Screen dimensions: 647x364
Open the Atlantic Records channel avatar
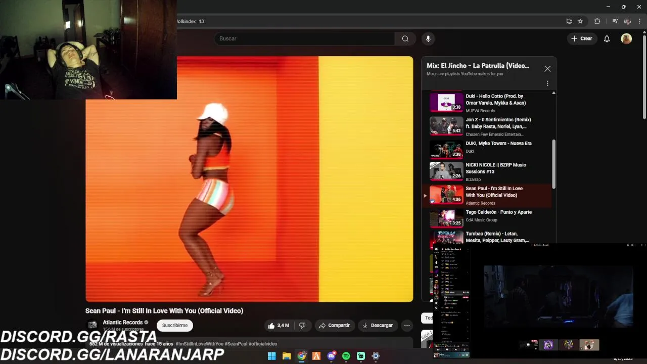point(92,326)
